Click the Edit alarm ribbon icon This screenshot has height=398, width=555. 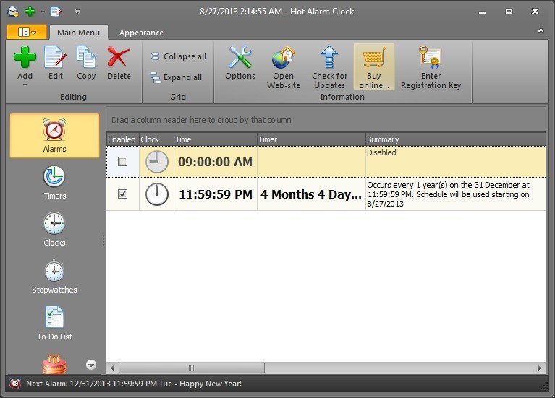[x=56, y=57]
